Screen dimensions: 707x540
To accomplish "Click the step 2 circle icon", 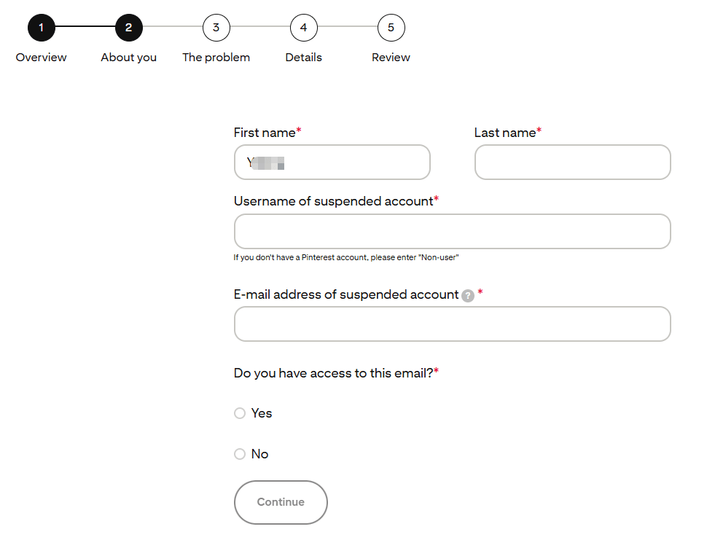I will (x=128, y=28).
